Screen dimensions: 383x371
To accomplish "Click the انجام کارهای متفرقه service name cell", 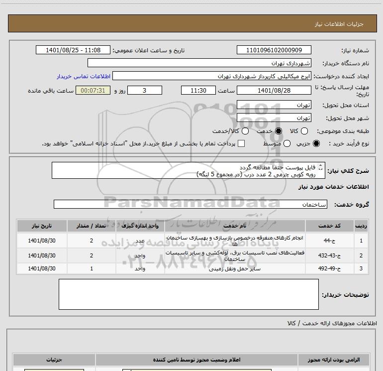I will click(235, 241).
